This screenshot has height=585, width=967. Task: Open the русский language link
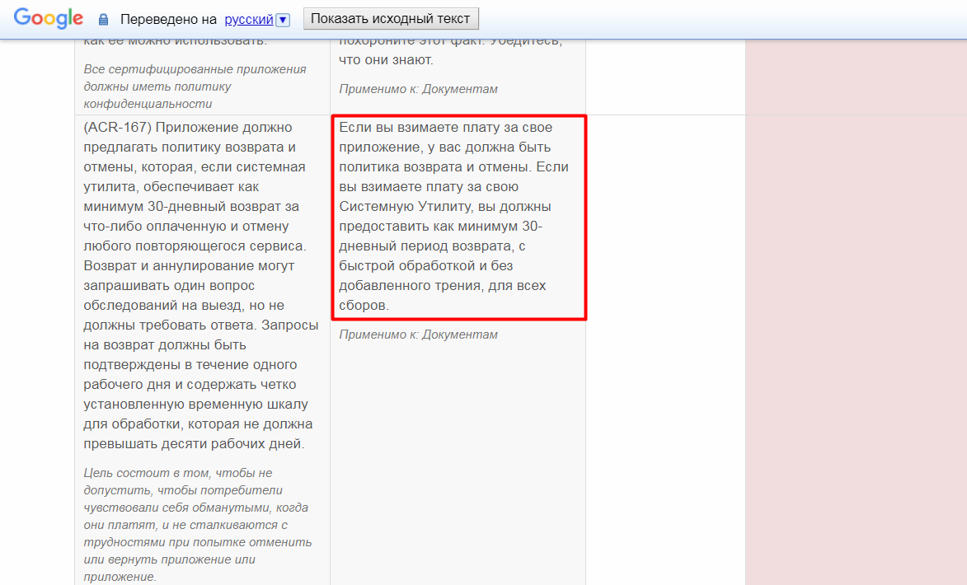pyautogui.click(x=248, y=20)
